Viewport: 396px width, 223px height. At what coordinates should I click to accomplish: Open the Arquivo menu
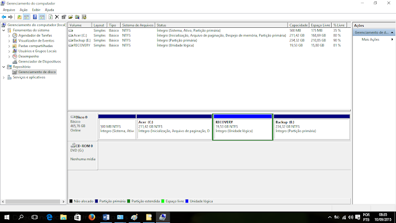tap(9, 10)
